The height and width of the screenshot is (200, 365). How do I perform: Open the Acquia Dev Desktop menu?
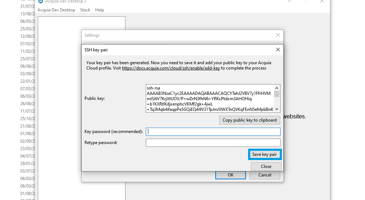[56, 10]
